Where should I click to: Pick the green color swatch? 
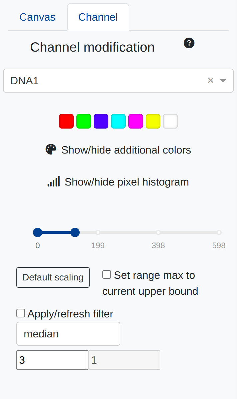coord(84,121)
